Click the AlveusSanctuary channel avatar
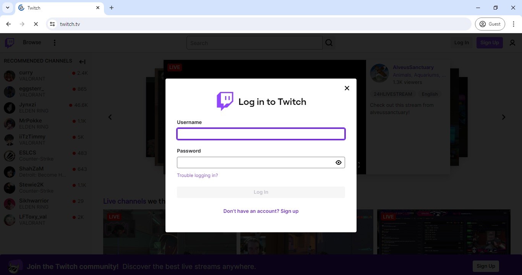522x275 pixels. pos(379,73)
